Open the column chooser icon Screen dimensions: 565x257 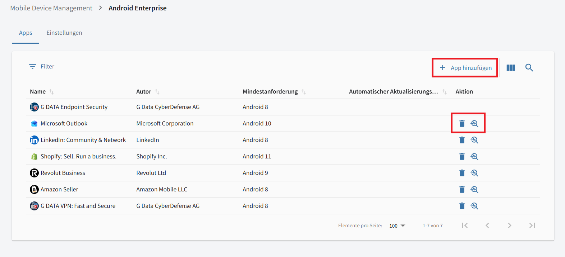click(x=511, y=68)
